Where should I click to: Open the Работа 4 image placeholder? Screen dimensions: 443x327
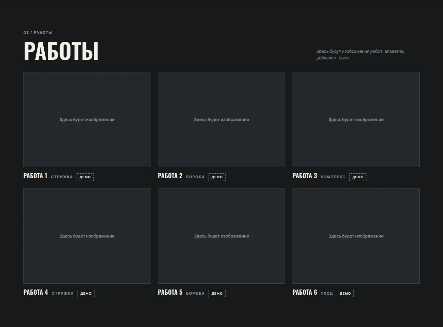tap(87, 236)
